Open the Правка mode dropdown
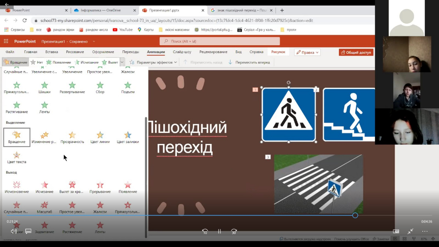Screen dimensions: 439x247 pyautogui.click(x=307, y=52)
